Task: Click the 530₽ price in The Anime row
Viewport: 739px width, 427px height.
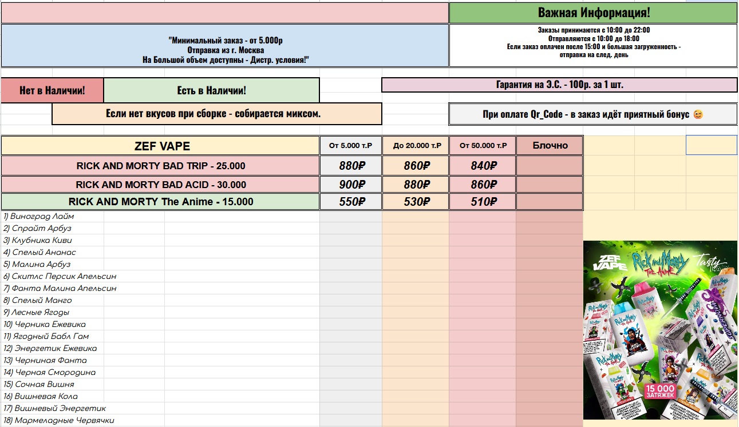Action: coord(416,202)
